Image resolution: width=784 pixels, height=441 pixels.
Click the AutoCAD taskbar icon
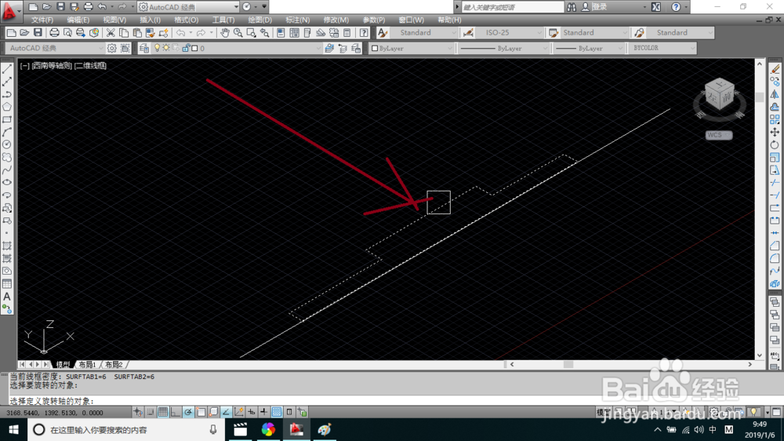[x=296, y=429]
